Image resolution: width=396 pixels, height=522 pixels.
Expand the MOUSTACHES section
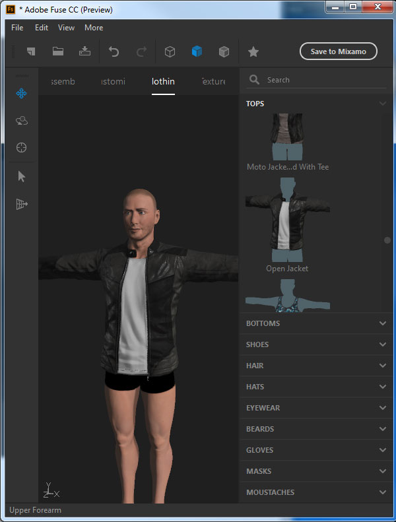pyautogui.click(x=316, y=492)
